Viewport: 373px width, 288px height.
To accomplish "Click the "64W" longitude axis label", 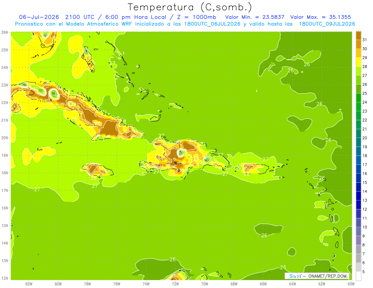I will pyautogui.click(x=292, y=284).
